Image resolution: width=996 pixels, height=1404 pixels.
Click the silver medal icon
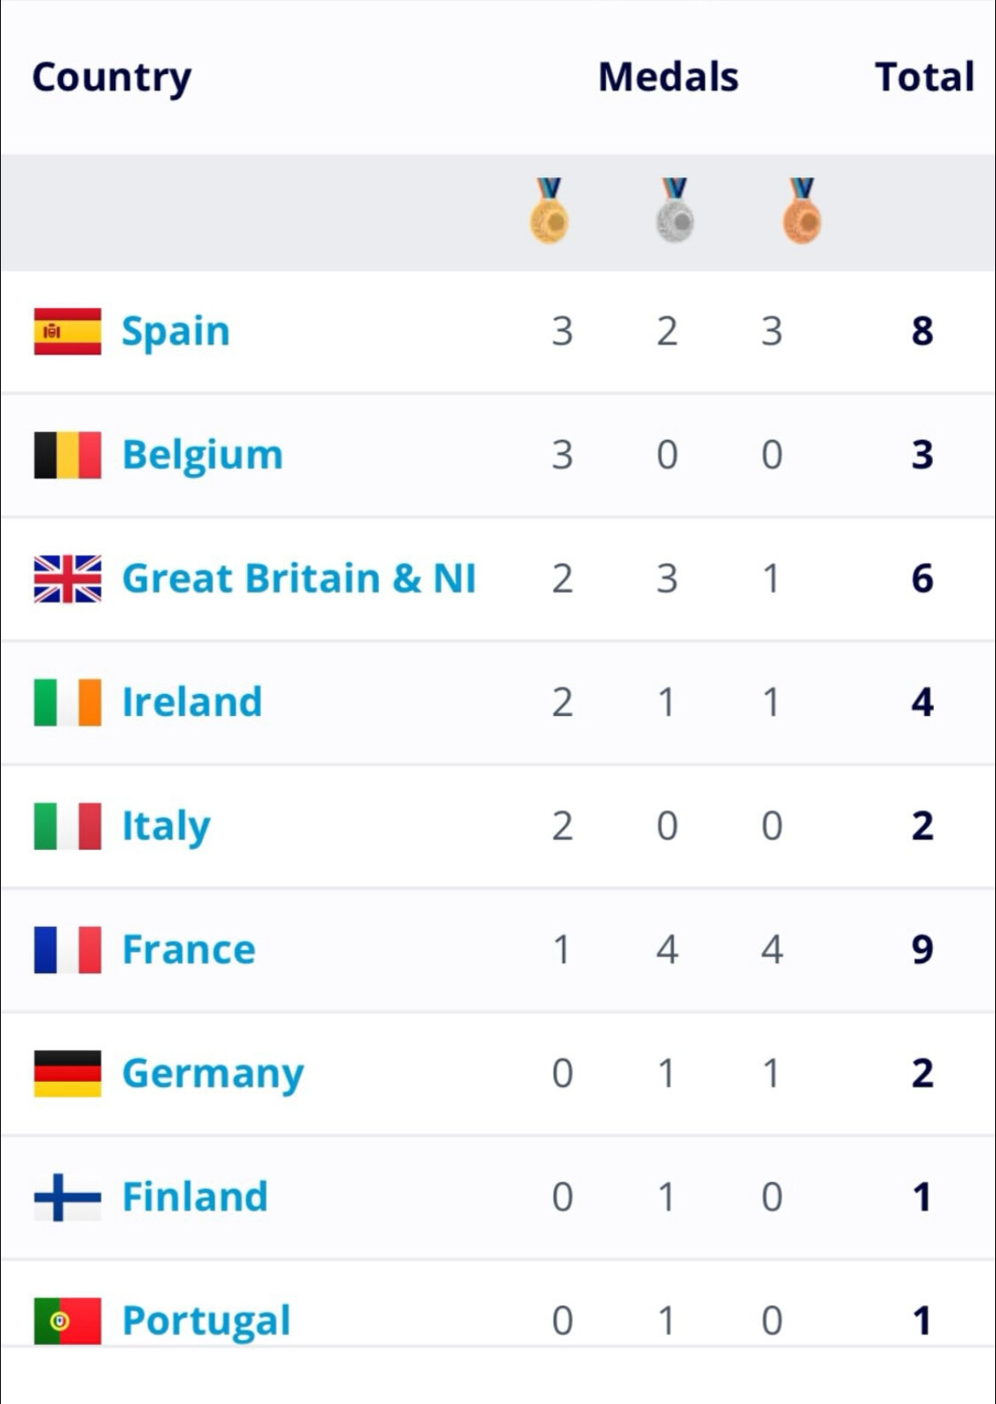[x=674, y=212]
